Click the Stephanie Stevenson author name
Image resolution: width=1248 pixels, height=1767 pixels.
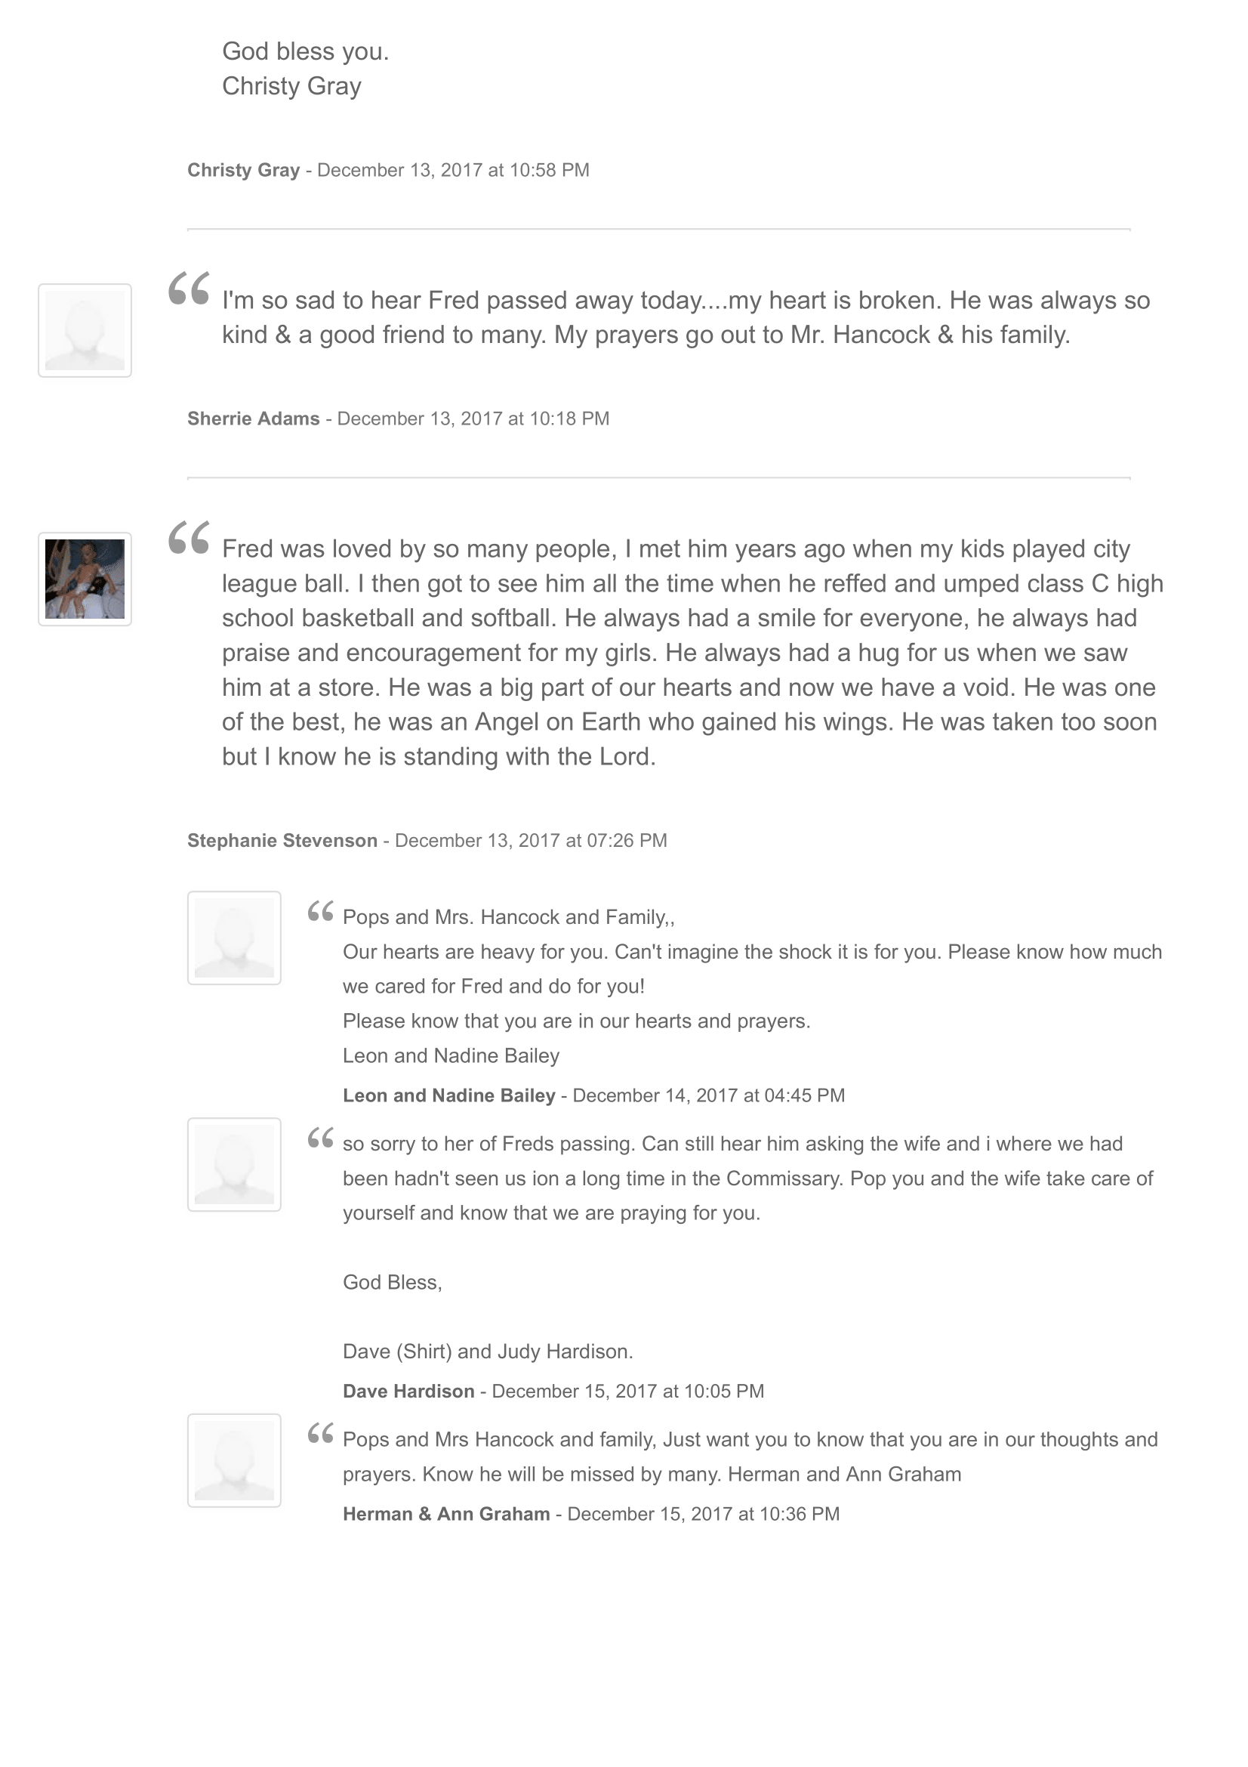[282, 840]
